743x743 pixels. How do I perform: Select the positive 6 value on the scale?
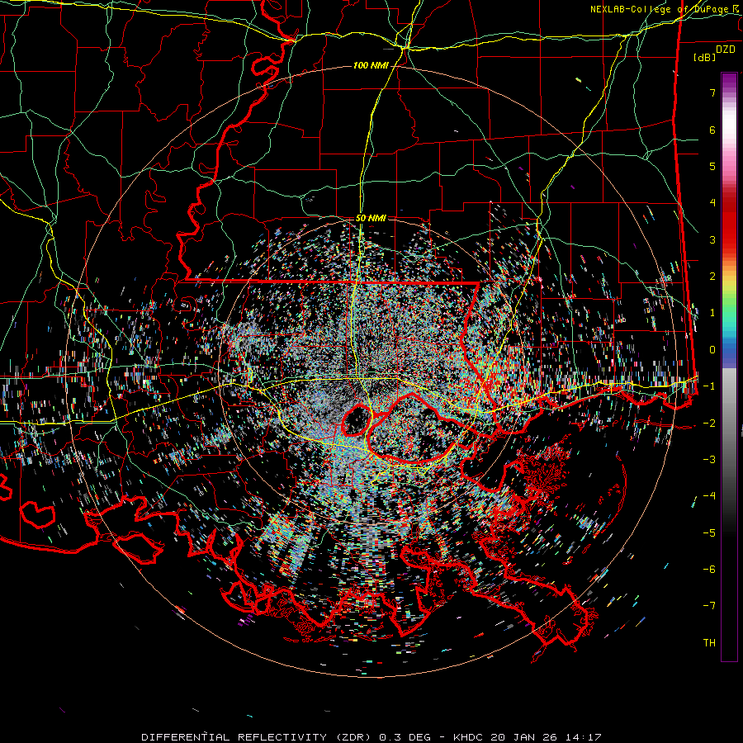click(712, 130)
